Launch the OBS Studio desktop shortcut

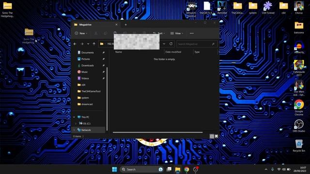pos(299,126)
